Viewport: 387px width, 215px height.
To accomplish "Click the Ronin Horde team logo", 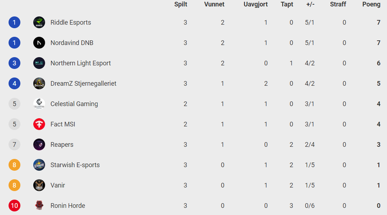I will (39, 206).
